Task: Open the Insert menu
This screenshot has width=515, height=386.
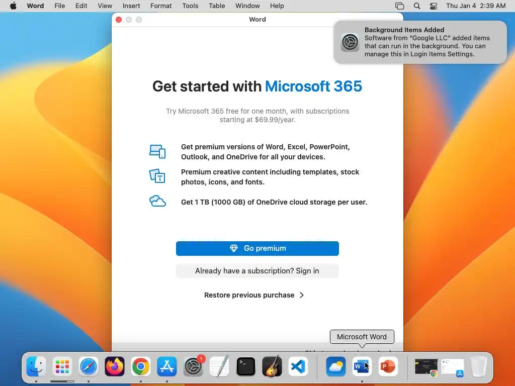Action: click(x=131, y=6)
